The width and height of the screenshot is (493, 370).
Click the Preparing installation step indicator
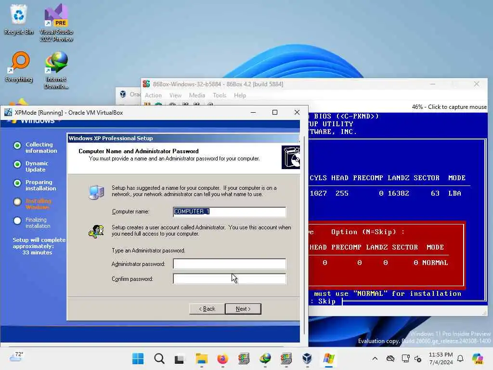[18, 183]
